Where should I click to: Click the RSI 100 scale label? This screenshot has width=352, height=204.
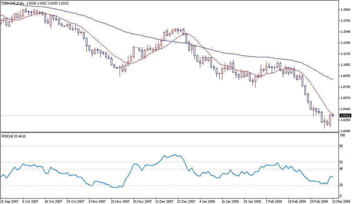pyautogui.click(x=343, y=135)
